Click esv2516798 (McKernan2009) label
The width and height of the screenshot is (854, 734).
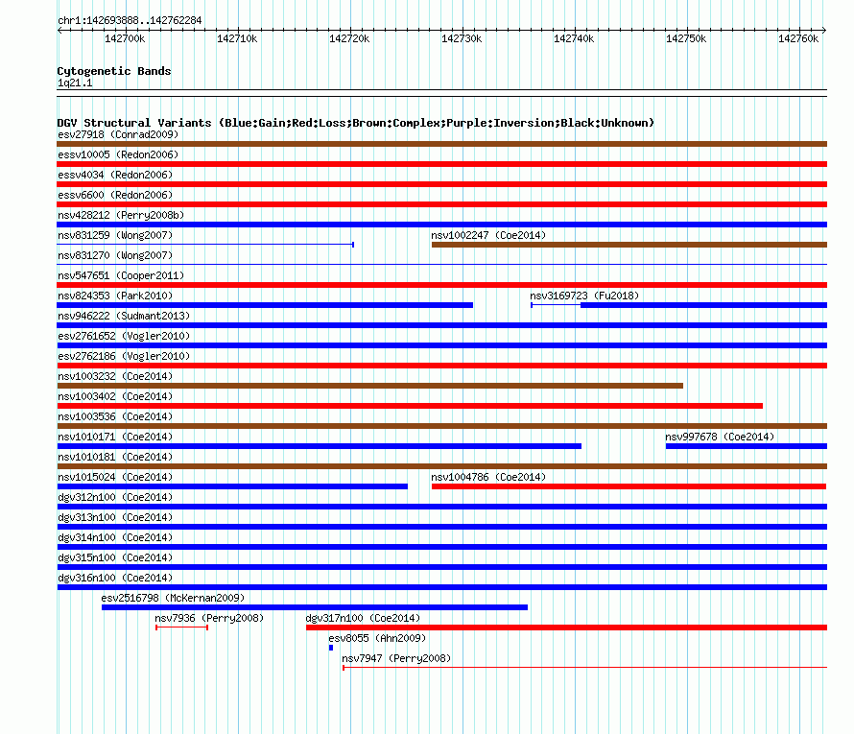[173, 598]
